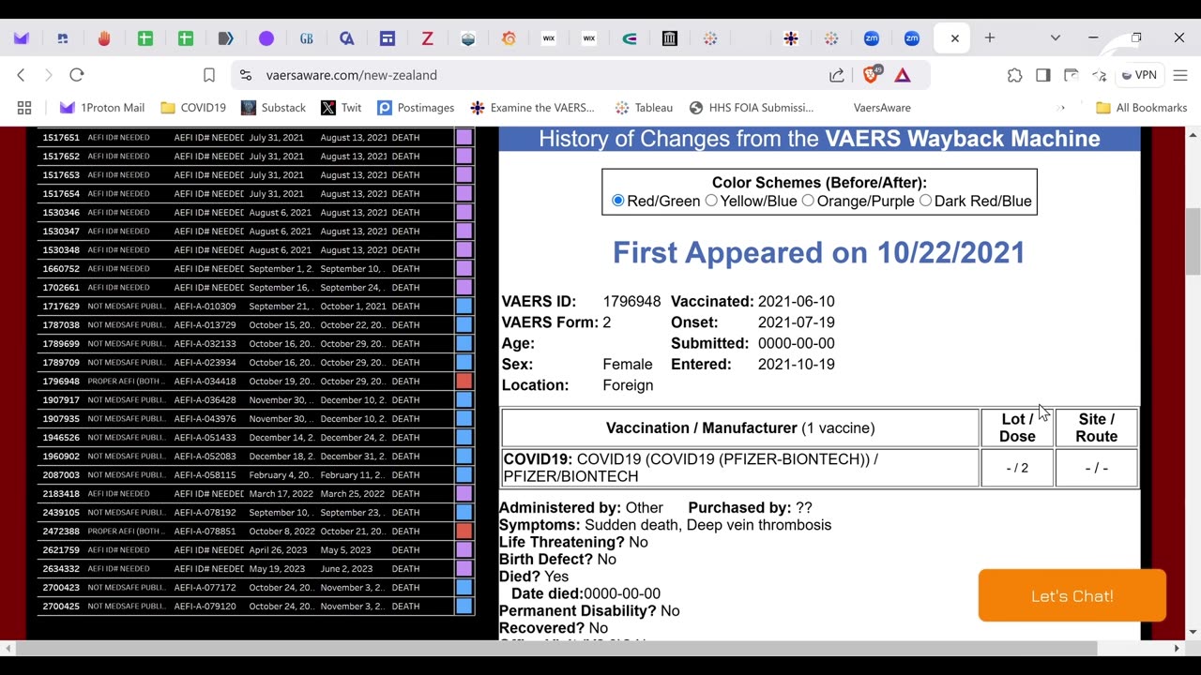Click the red swatch in row 1796948
The width and height of the screenshot is (1201, 675).
coord(464,382)
